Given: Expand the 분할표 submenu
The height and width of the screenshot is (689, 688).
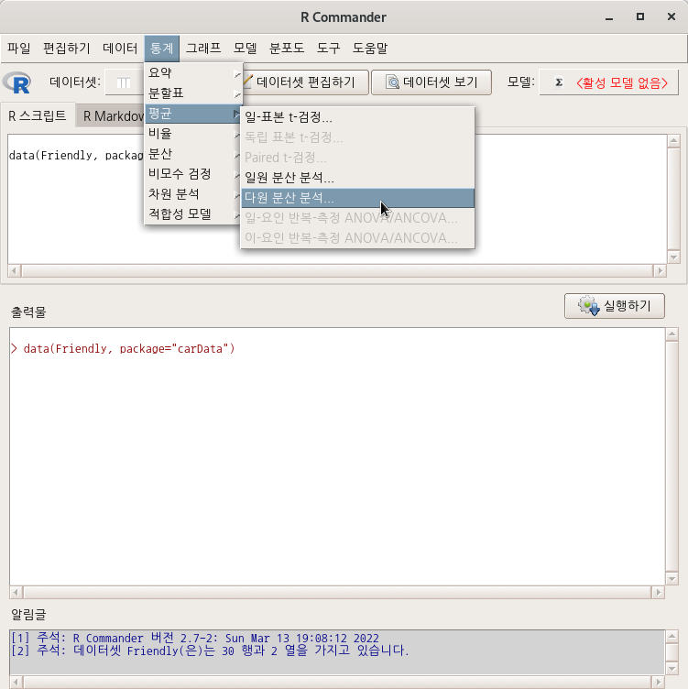Looking at the screenshot, I should tap(193, 93).
